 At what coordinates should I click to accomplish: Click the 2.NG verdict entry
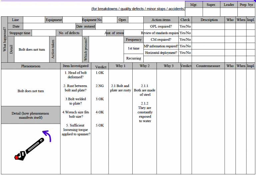[x=100, y=86]
